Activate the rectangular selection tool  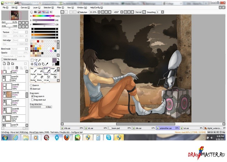click(x=32, y=60)
